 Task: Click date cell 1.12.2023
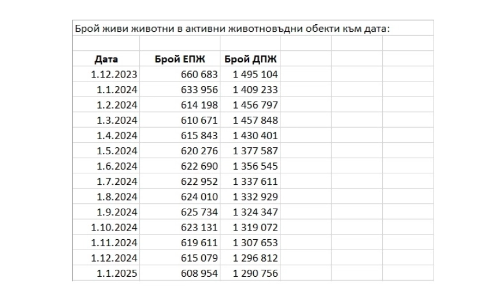click(114, 74)
